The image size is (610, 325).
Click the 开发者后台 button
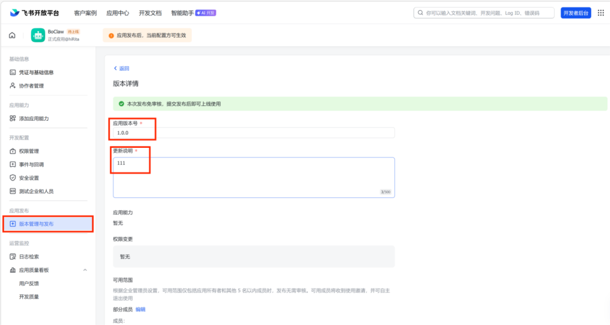pyautogui.click(x=576, y=13)
